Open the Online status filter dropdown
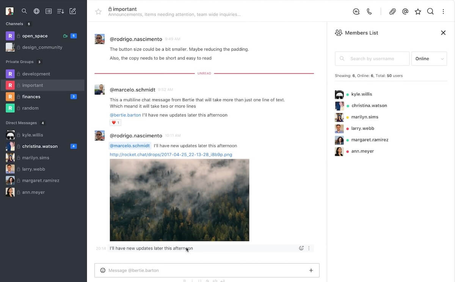This screenshot has width=455, height=282. (x=429, y=59)
